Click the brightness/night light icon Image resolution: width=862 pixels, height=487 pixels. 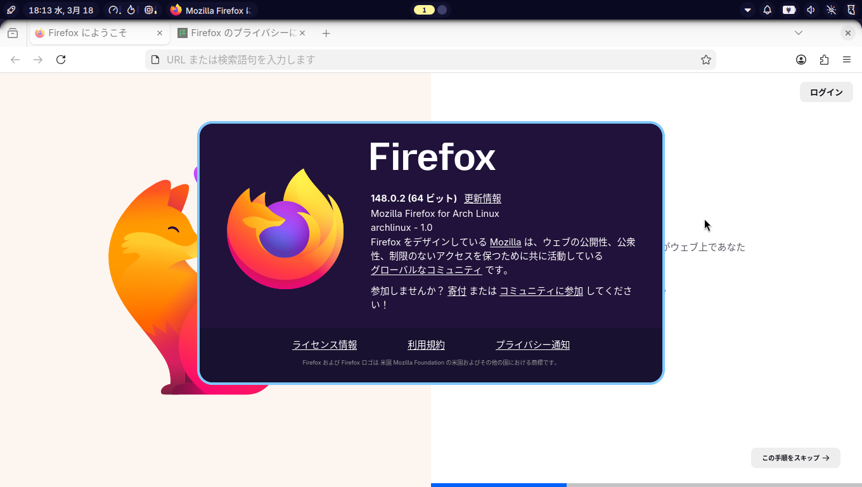click(x=832, y=10)
